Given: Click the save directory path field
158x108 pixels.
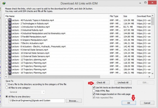Looking at the screenshot, I should [x=37, y=101].
